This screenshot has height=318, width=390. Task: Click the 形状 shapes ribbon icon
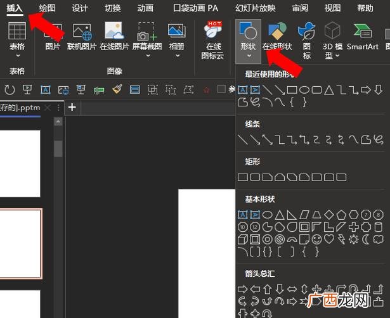tap(248, 31)
